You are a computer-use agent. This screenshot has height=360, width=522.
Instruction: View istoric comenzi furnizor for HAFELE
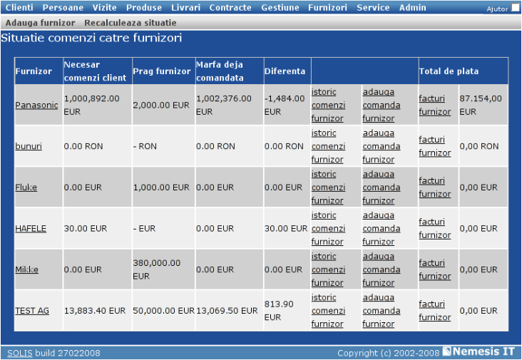328,229
